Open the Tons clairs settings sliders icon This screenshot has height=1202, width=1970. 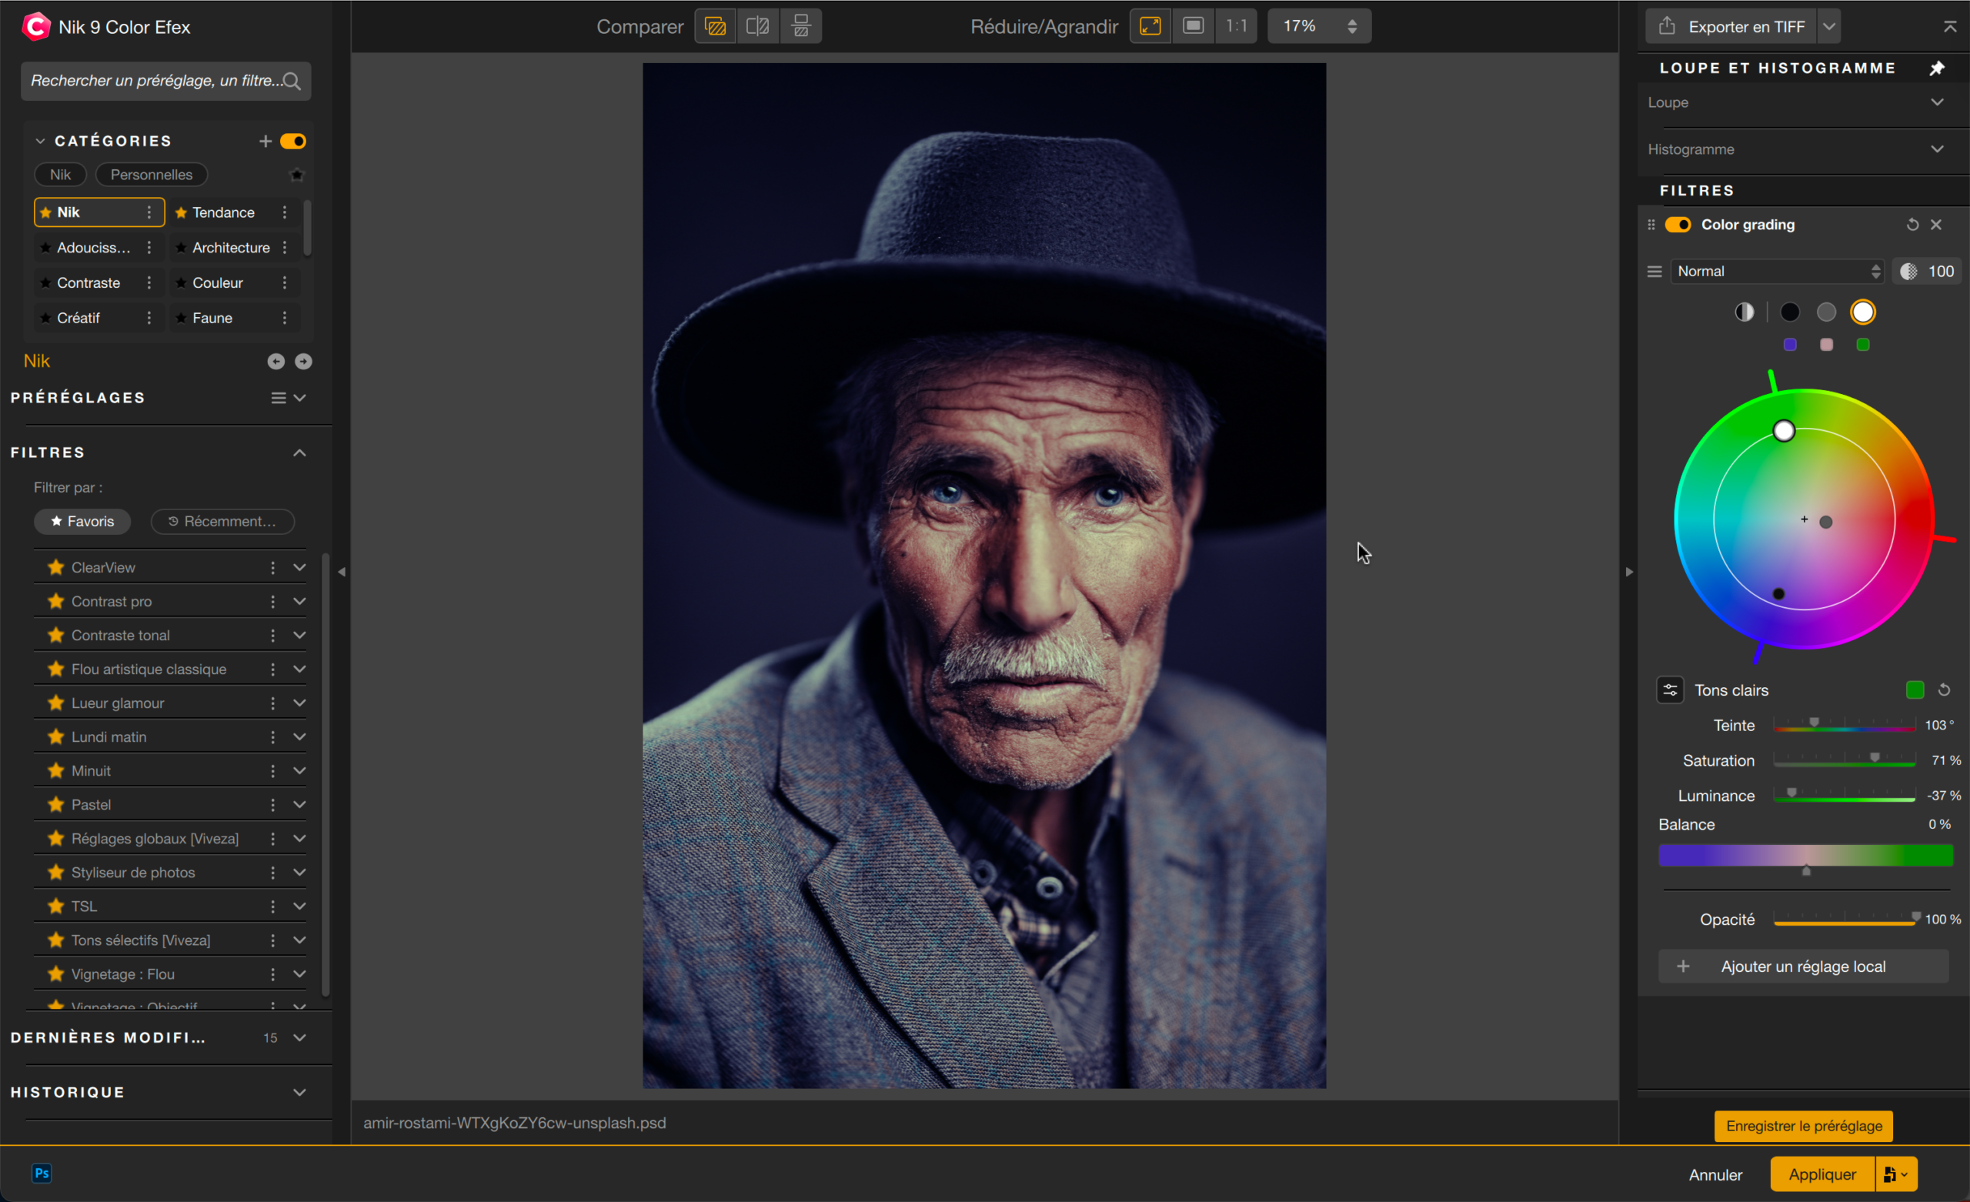click(1670, 689)
